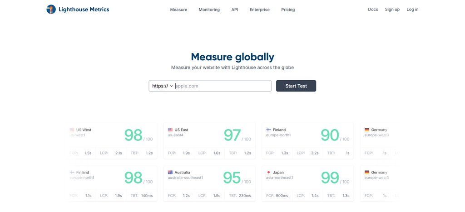
Task: Click the australia-southeast1 region label
Action: [185, 178]
